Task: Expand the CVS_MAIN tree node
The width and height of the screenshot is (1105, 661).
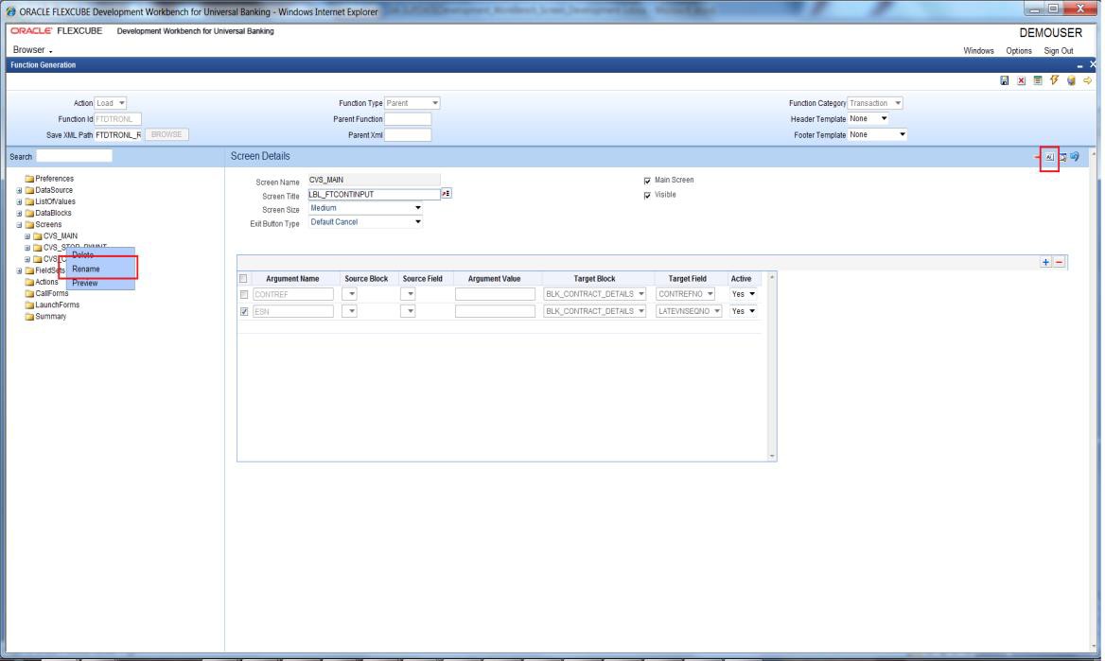Action: tap(28, 236)
